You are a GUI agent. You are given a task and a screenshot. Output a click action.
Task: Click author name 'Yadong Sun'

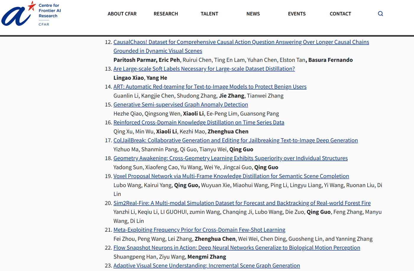click(x=128, y=167)
